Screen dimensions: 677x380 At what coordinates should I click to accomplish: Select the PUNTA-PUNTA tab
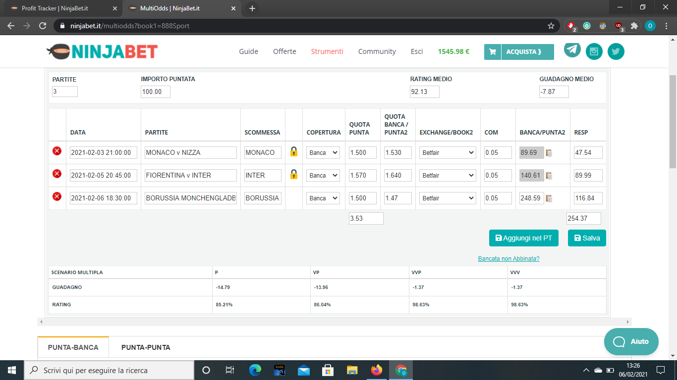pyautogui.click(x=146, y=347)
